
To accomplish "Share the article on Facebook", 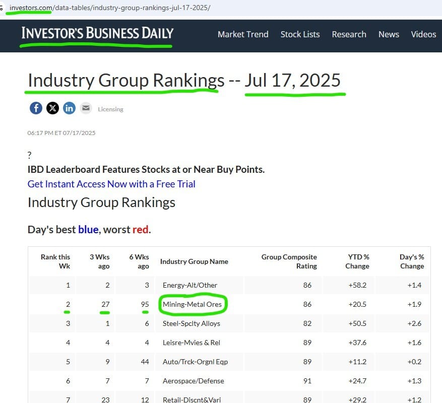I will click(x=36, y=108).
